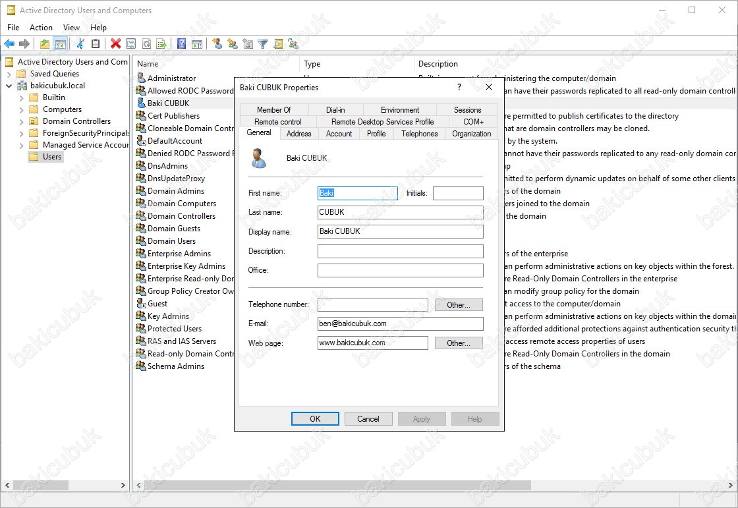Toggle the Show/Hide Console Tree icon
738x508 pixels.
tap(60, 43)
